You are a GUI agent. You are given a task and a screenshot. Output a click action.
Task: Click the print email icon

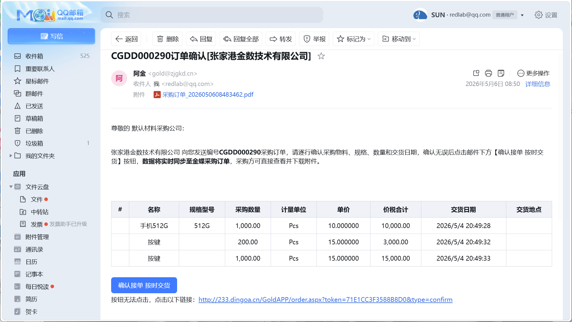489,73
